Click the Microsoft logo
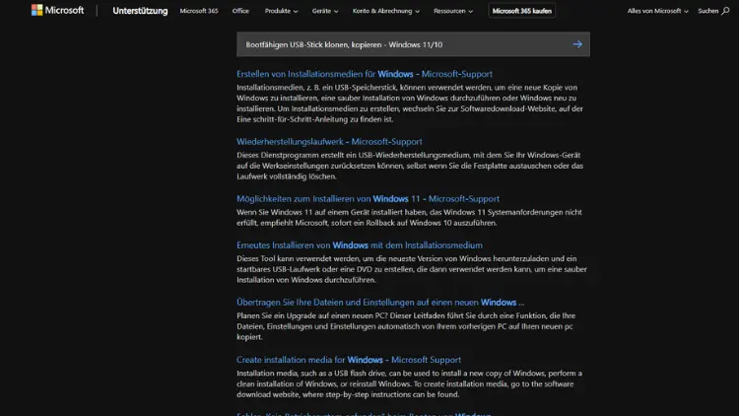The width and height of the screenshot is (739, 416). [x=57, y=11]
